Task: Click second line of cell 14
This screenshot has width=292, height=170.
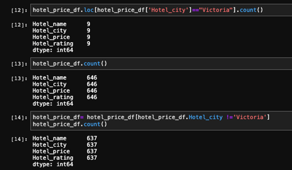Action: (70, 124)
